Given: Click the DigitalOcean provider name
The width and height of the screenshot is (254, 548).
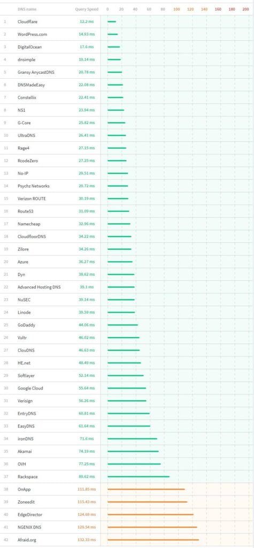Looking at the screenshot, I should 29,47.
